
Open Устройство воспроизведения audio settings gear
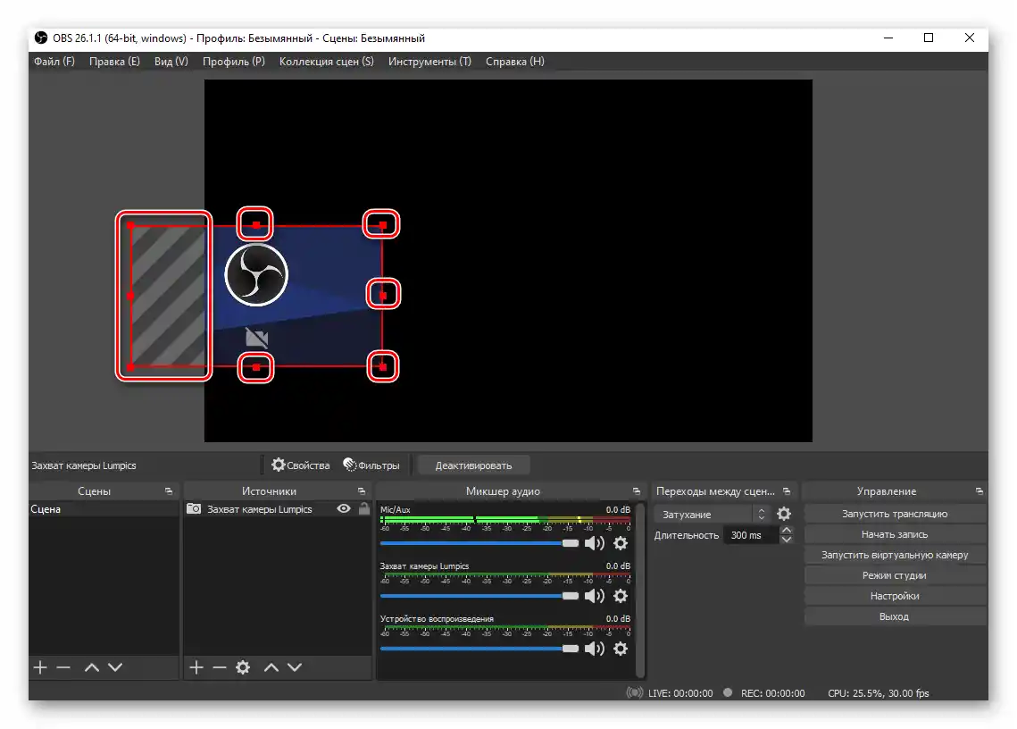point(621,649)
